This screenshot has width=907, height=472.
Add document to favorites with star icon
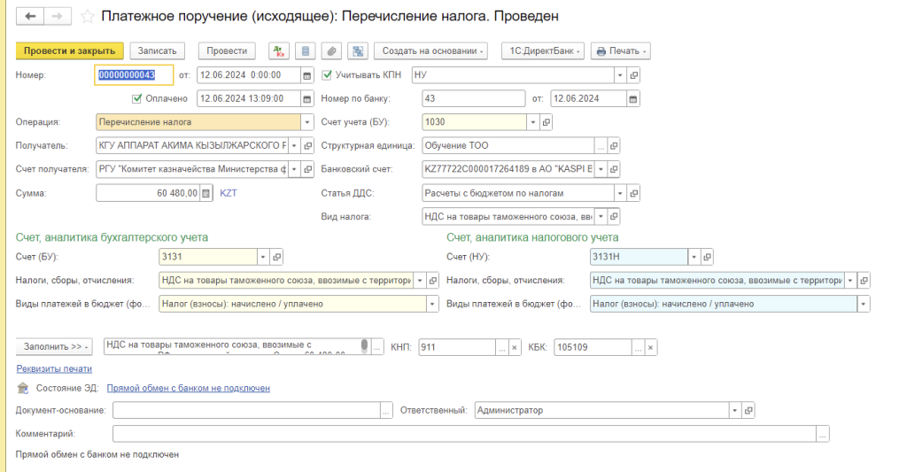(87, 17)
